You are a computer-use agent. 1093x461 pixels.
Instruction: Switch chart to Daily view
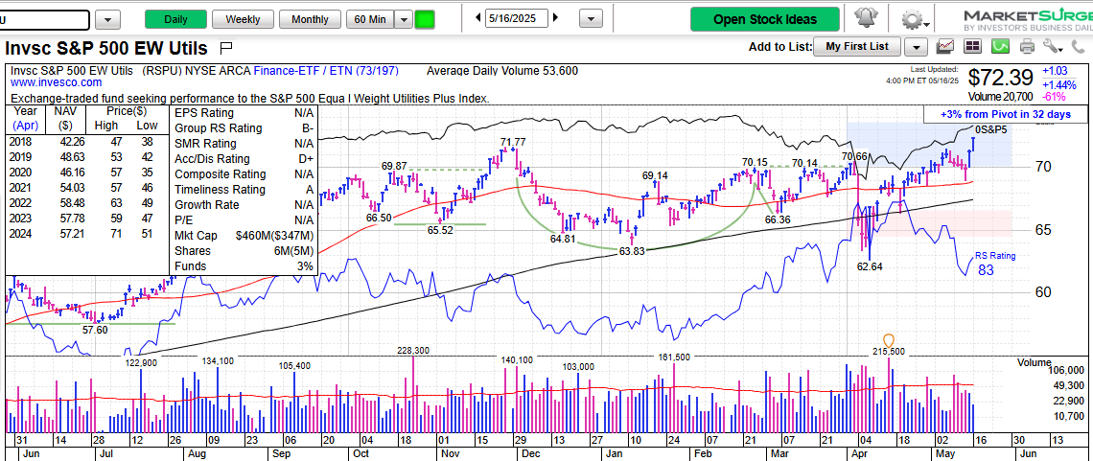point(175,19)
